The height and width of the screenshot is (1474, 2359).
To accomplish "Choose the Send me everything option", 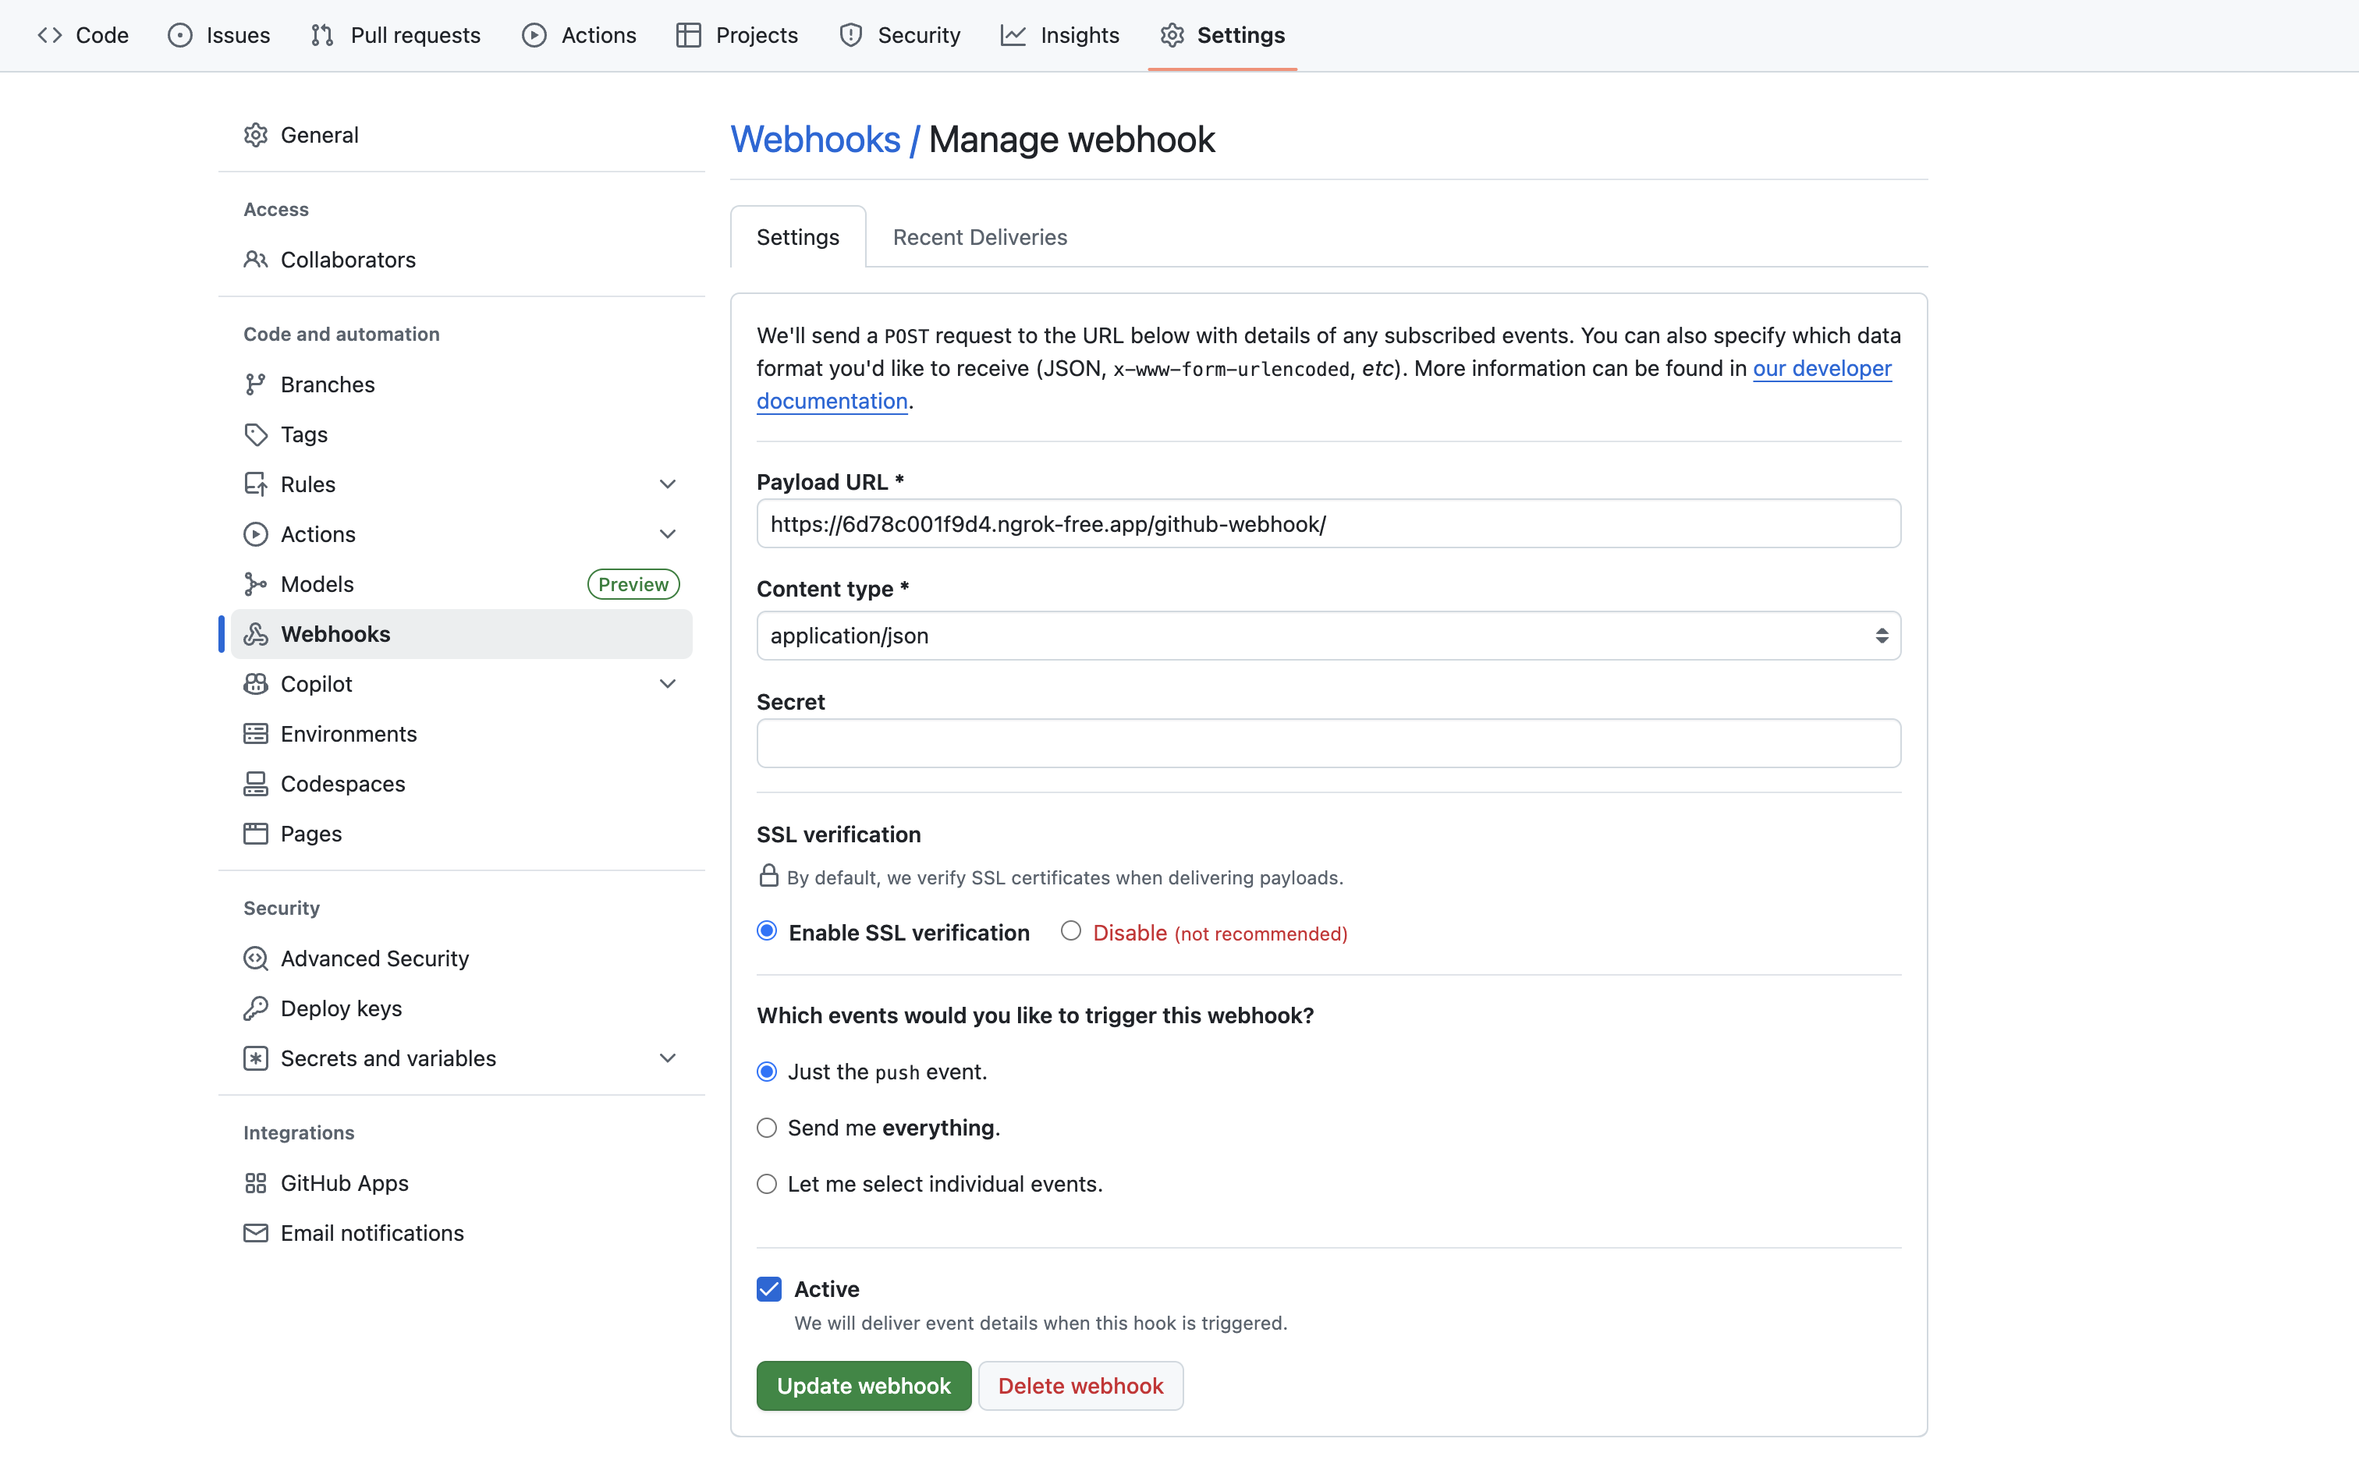I will pyautogui.click(x=767, y=1128).
